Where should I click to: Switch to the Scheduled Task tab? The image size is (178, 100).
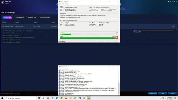tap(45, 18)
